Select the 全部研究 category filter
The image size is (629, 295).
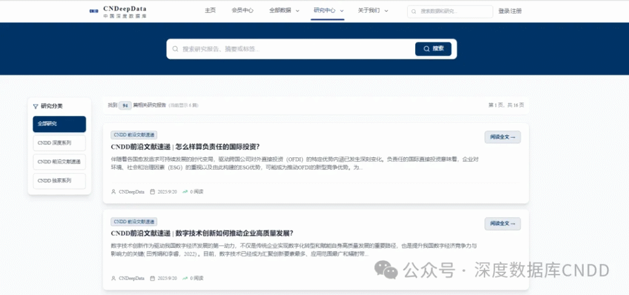(x=60, y=124)
